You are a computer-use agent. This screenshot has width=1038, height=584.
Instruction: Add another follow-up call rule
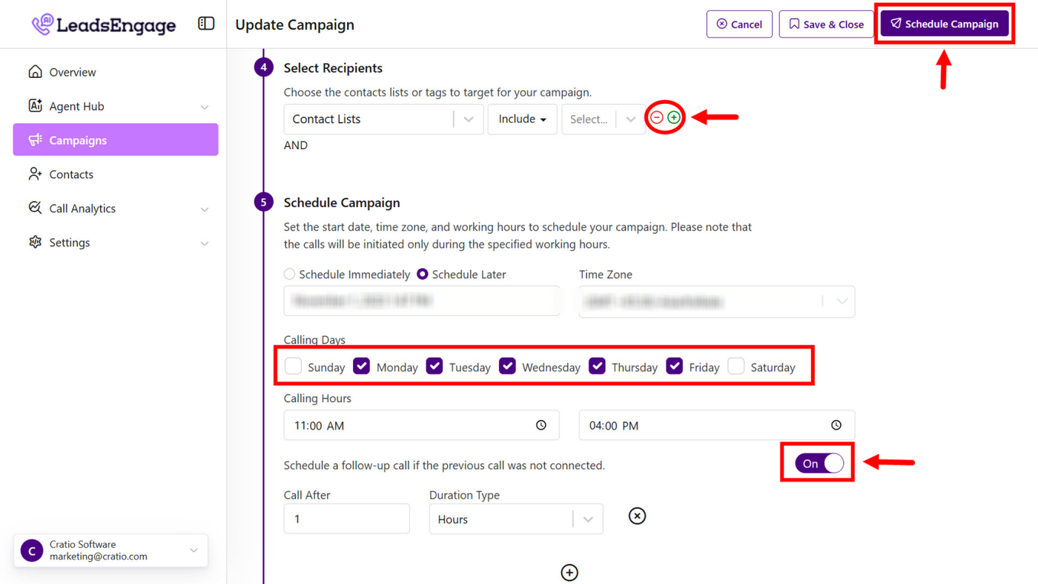(x=569, y=572)
